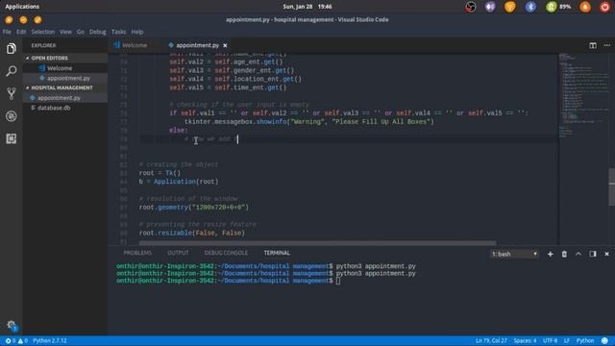Switch to the Debug Console tab
The height and width of the screenshot is (346, 615).
click(x=226, y=253)
